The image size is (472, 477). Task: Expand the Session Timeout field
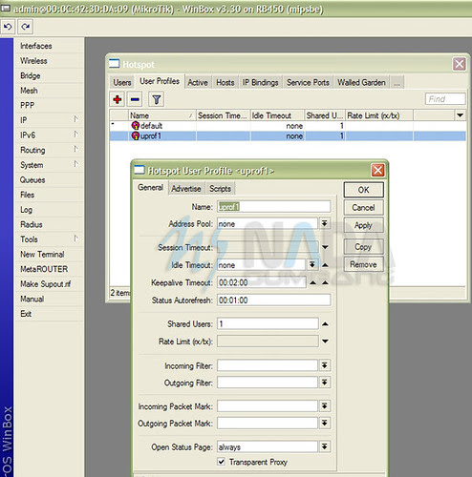point(325,247)
